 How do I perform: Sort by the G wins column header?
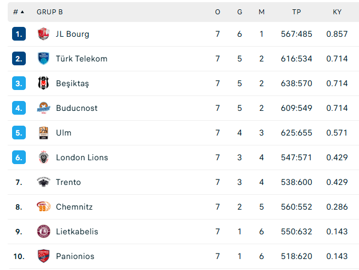click(x=240, y=12)
